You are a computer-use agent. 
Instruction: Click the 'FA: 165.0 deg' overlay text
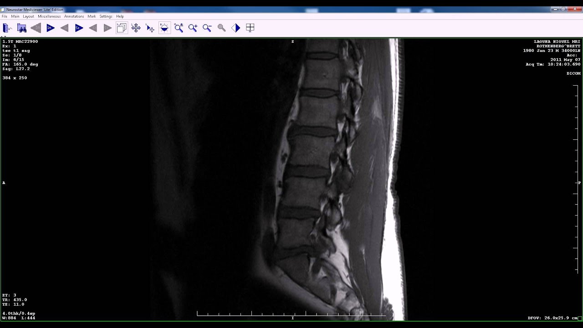tap(20, 64)
